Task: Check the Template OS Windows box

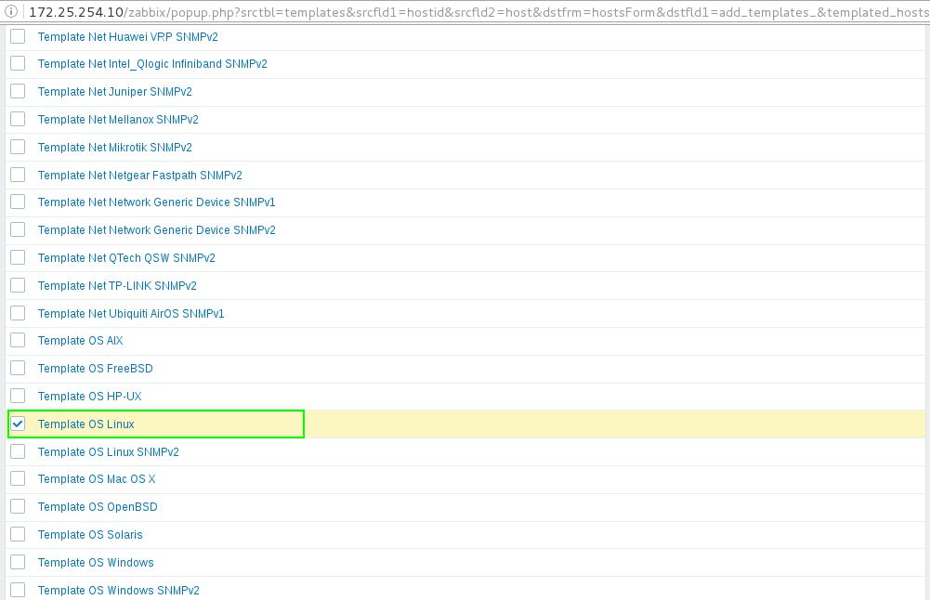Action: 18,562
